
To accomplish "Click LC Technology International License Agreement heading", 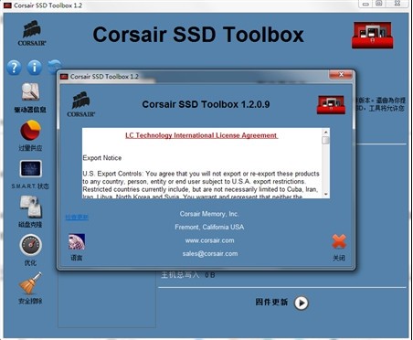I will (201, 135).
